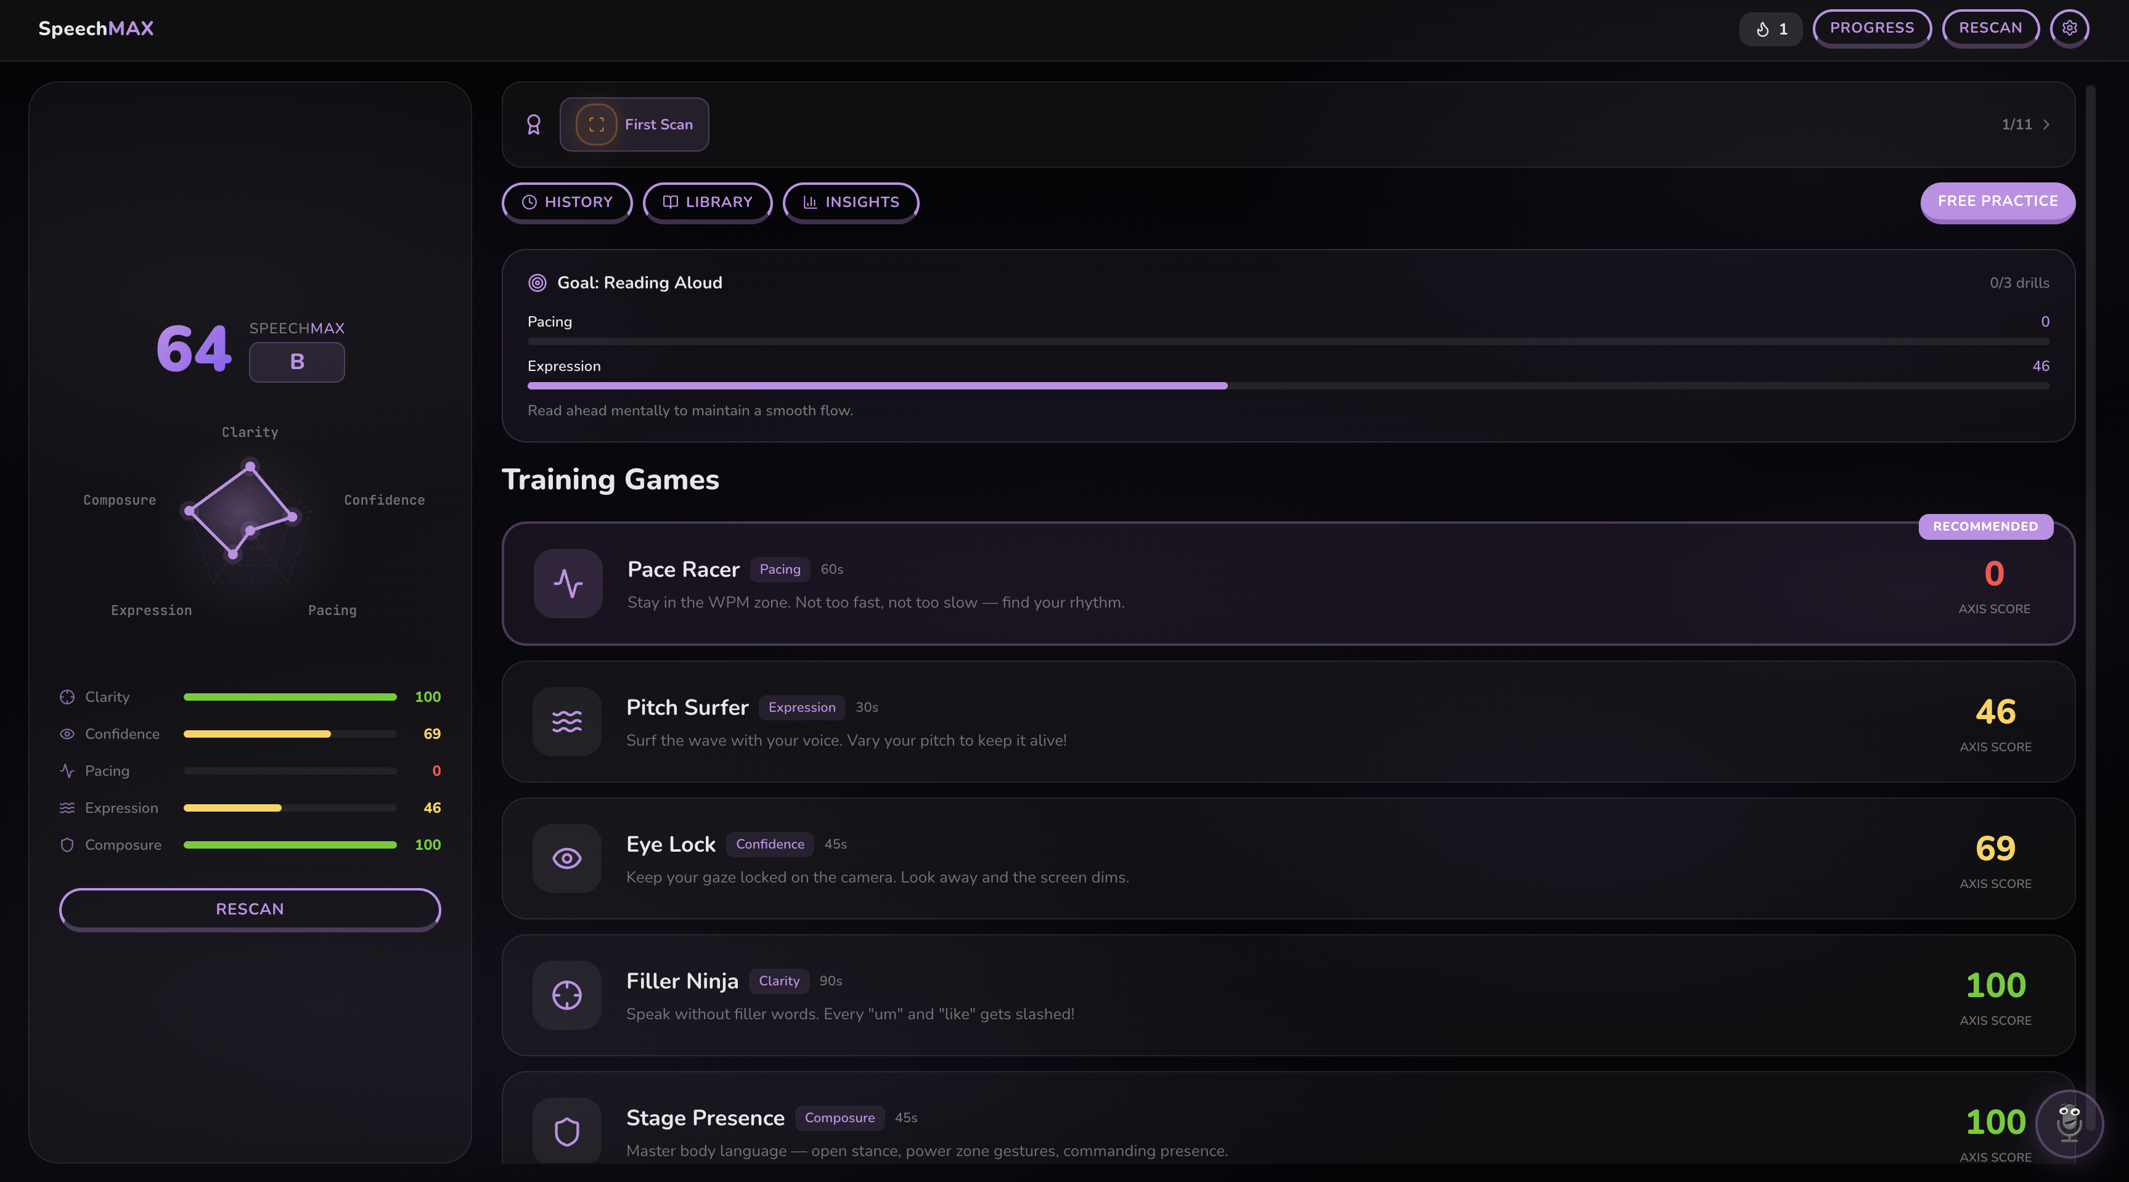Open the Insights tab

click(851, 202)
